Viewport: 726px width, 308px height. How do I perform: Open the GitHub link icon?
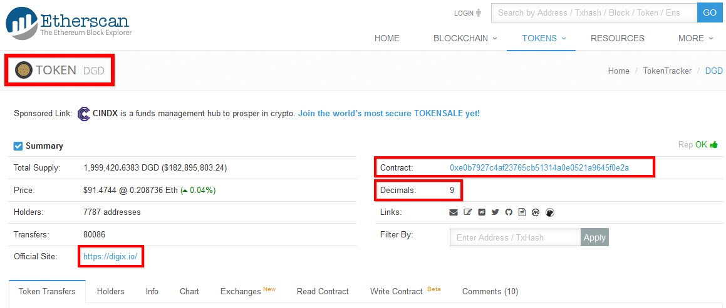509,212
